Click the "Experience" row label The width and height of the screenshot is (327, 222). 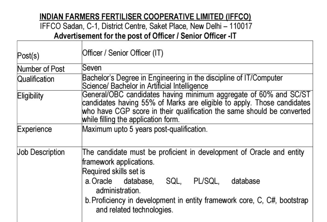(34, 129)
